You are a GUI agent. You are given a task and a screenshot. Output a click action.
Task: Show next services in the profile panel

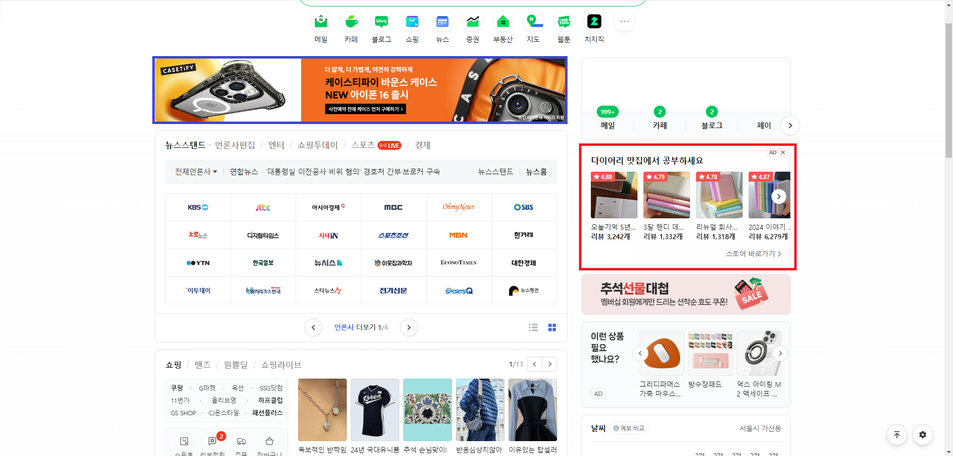[790, 126]
